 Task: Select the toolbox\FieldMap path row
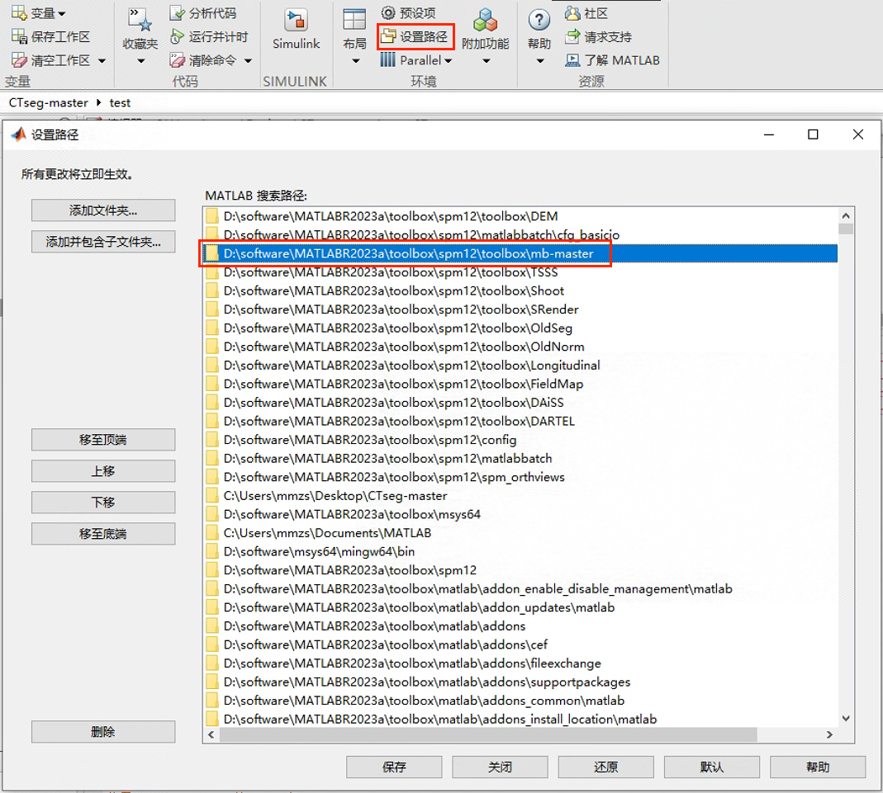[520, 385]
